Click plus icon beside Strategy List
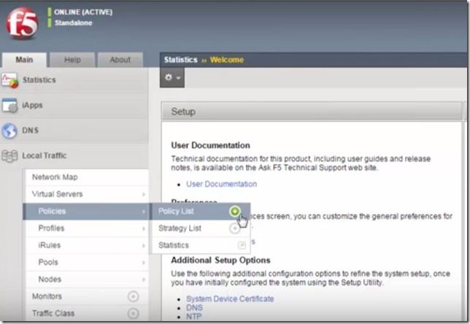Viewport: 470px width, 324px height. tap(235, 228)
